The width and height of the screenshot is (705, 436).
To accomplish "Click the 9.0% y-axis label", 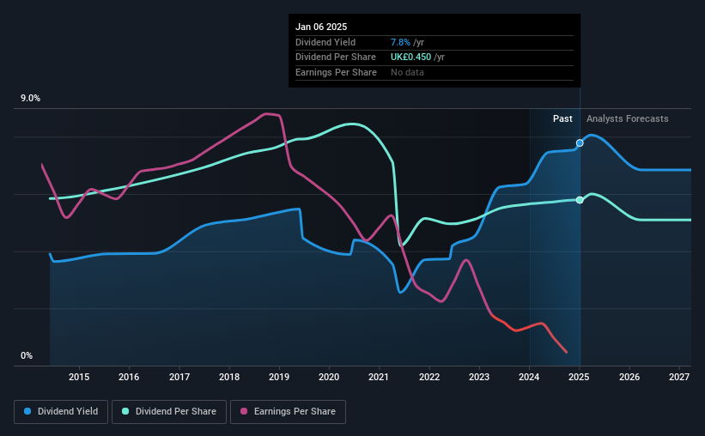I will 30,99.
